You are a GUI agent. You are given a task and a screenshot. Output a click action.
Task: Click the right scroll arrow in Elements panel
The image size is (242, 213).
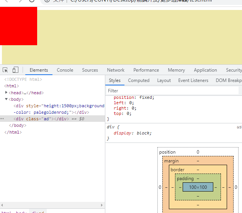(102, 205)
